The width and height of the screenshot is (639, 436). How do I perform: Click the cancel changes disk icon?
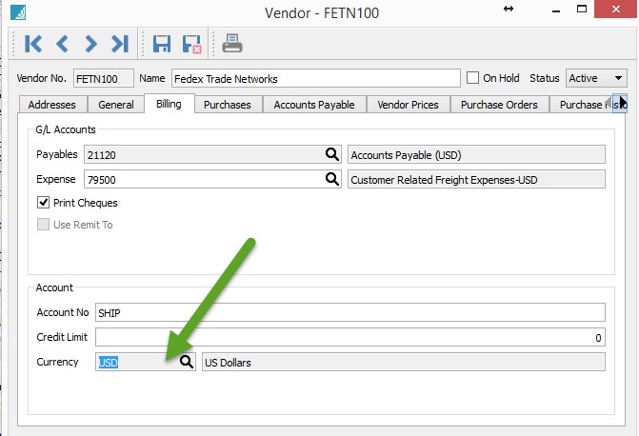click(191, 43)
